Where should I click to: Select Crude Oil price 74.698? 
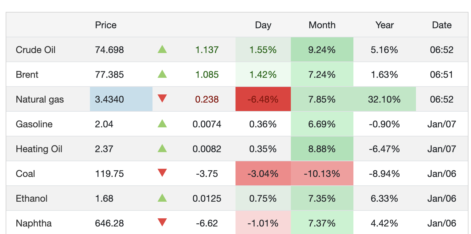[109, 50]
